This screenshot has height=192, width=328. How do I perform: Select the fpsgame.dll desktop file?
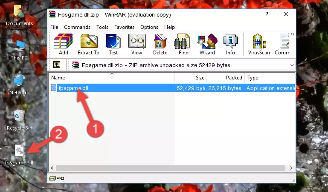pyautogui.click(x=19, y=155)
